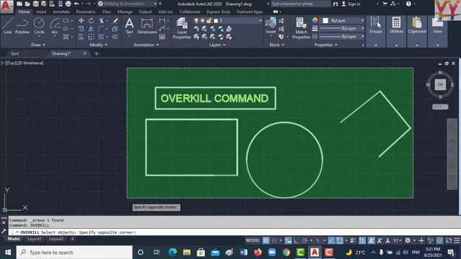461x259 pixels.
Task: Expand the Layers panel dropdown
Action: click(x=217, y=45)
